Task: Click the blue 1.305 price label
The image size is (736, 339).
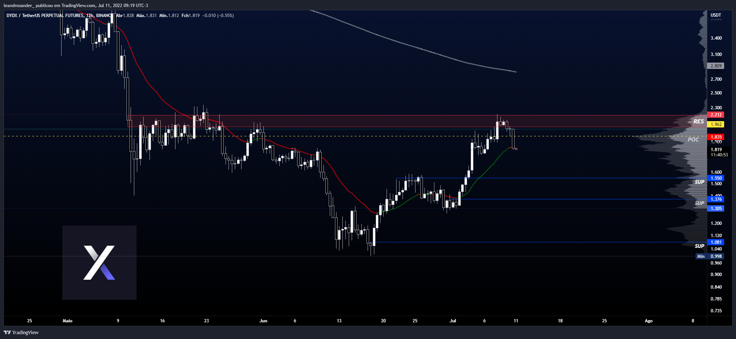Action: click(x=716, y=209)
